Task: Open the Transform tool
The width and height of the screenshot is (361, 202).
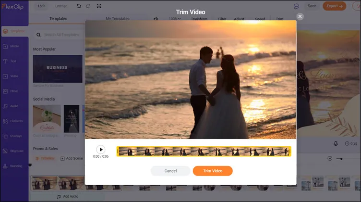Action: tap(199, 19)
